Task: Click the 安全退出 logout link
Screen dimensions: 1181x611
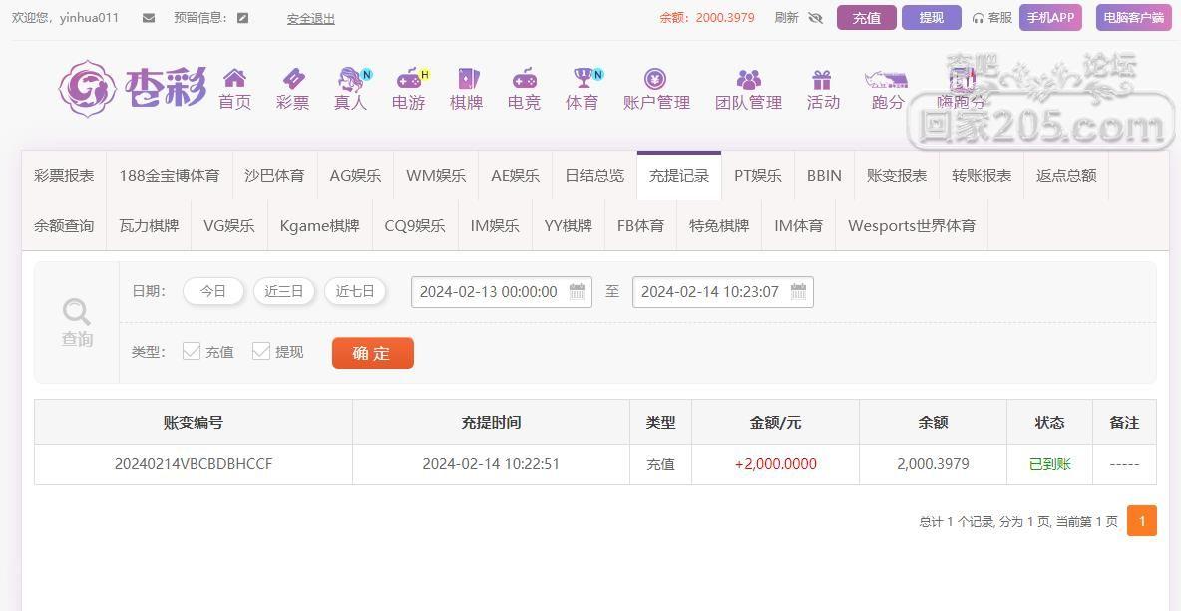Action: tap(310, 19)
